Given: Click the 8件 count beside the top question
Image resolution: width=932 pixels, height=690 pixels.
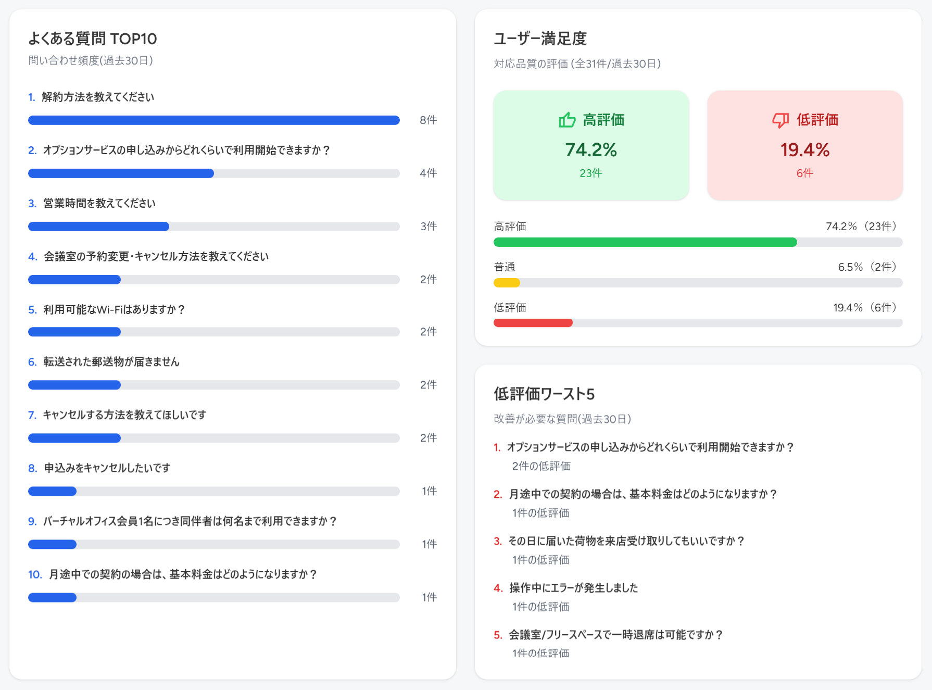Looking at the screenshot, I should tap(428, 120).
